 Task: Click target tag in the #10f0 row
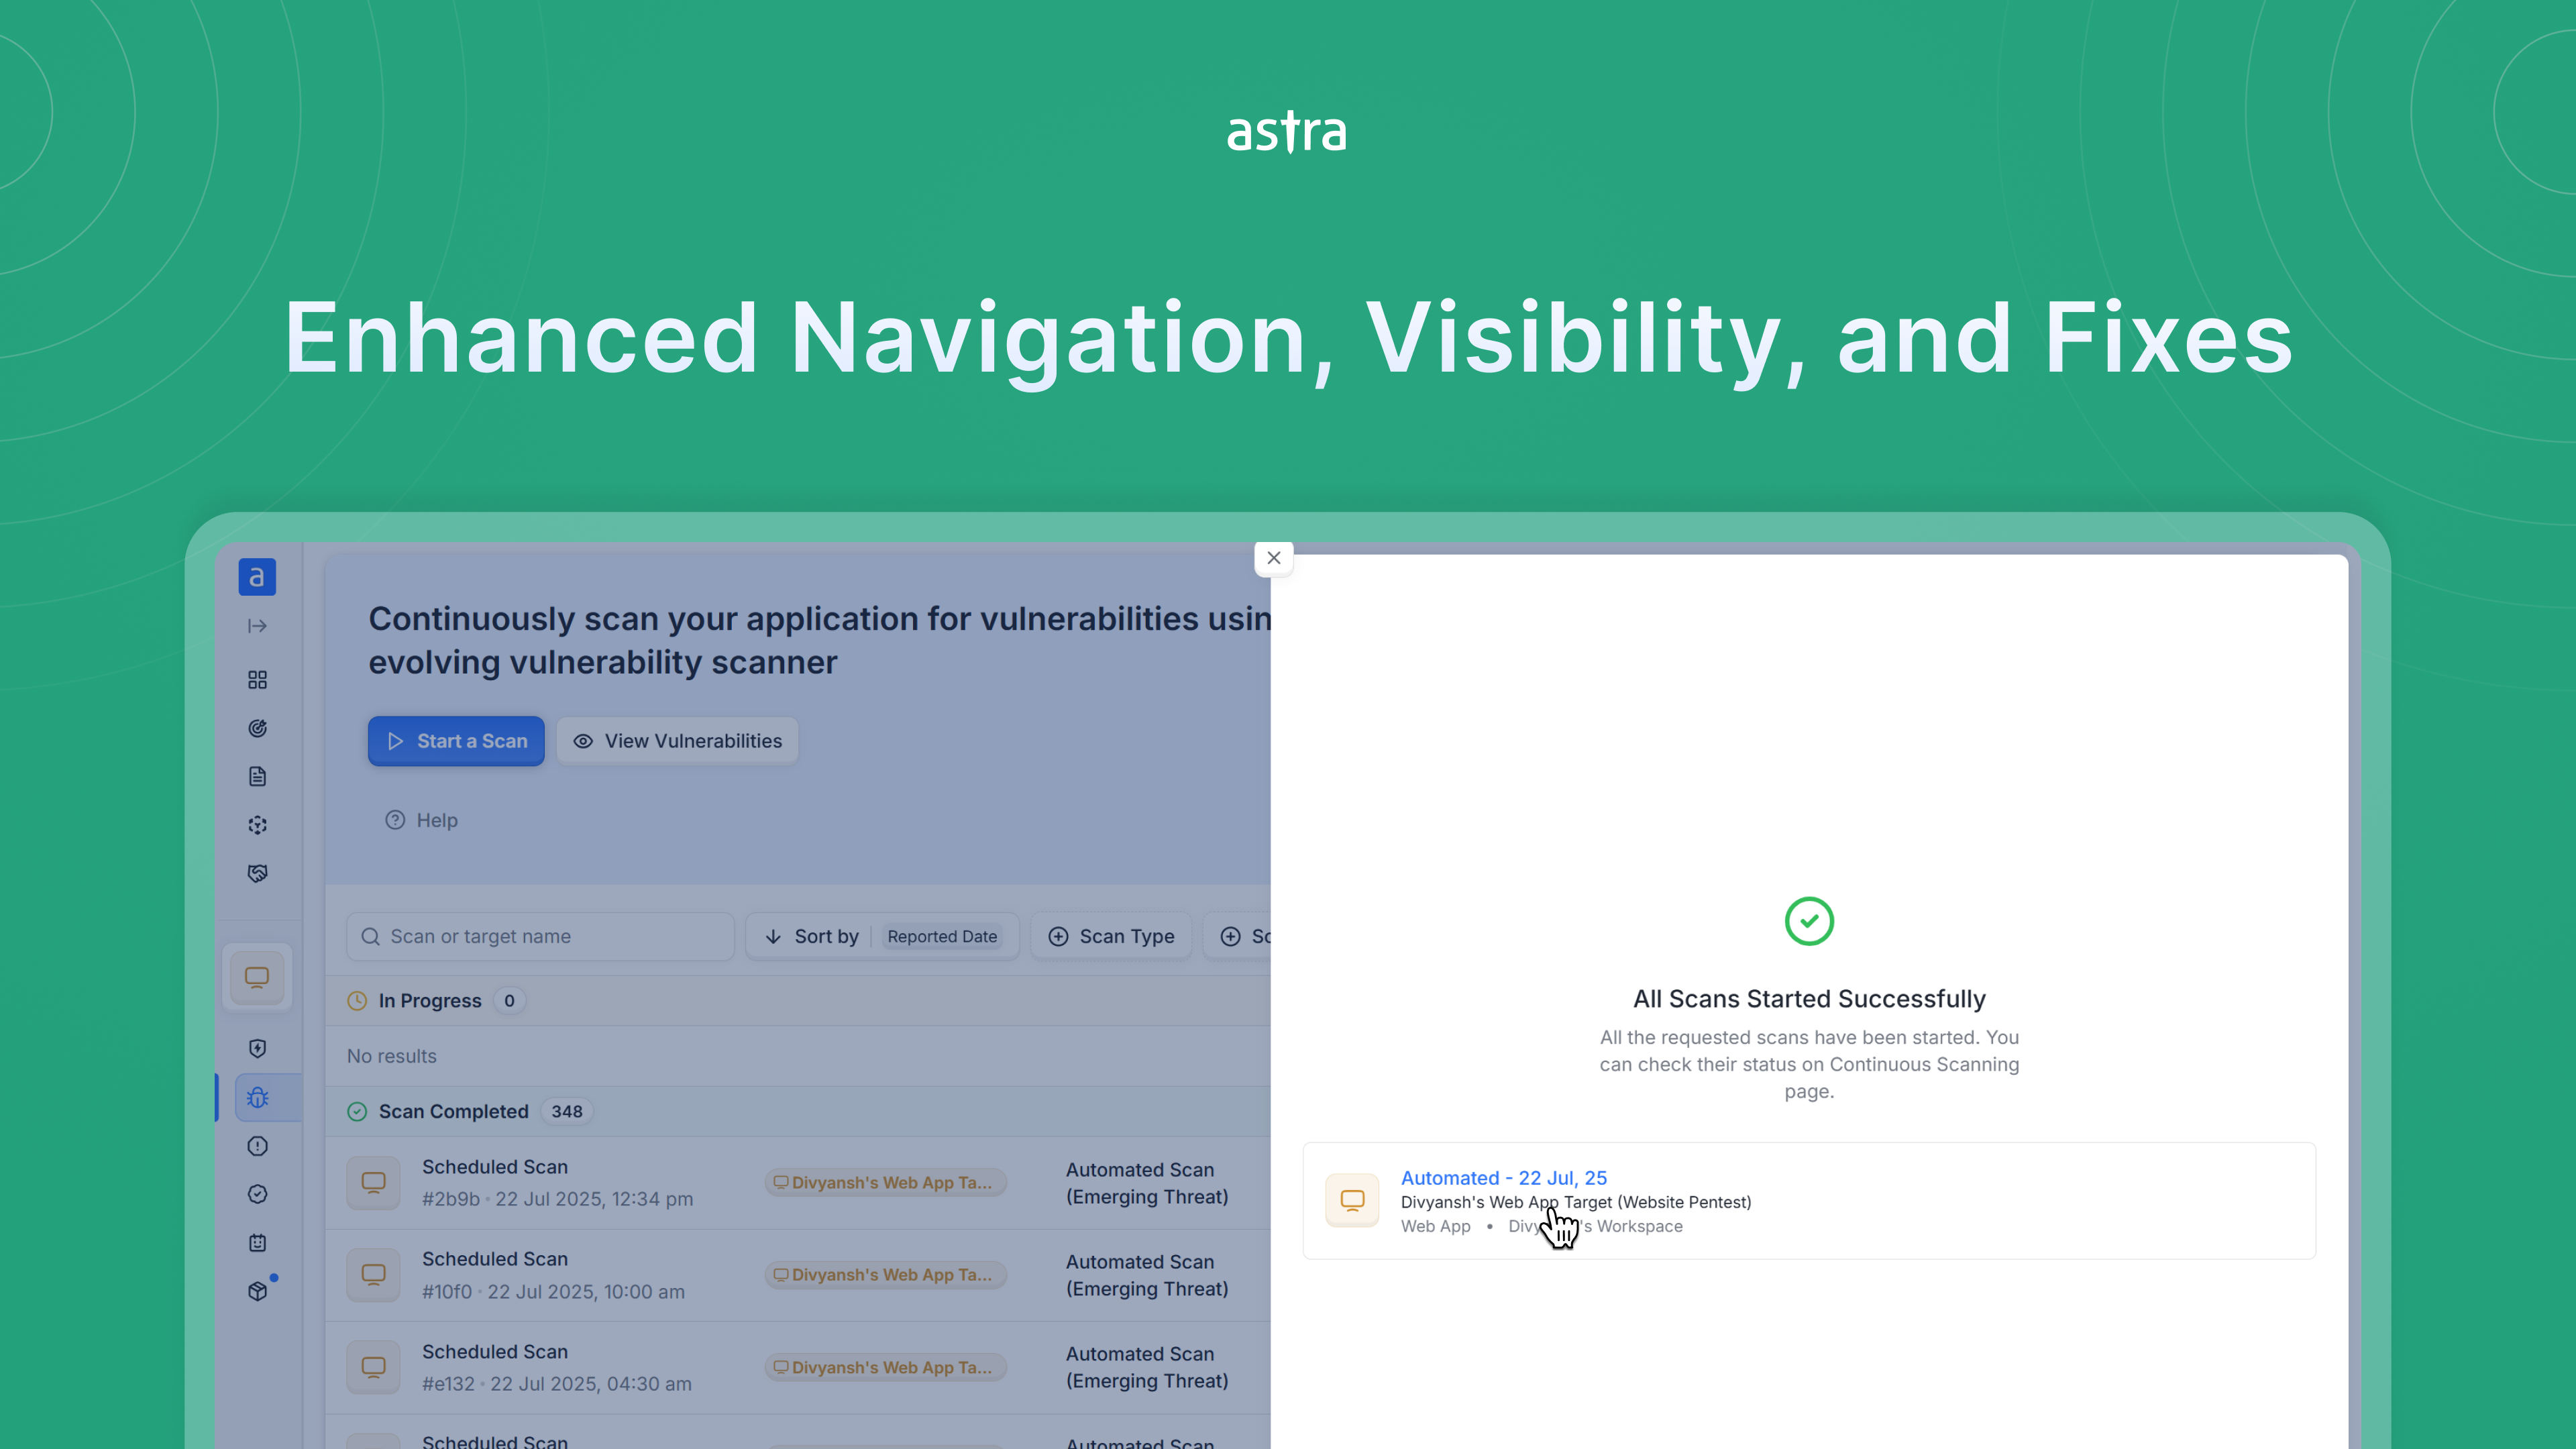click(885, 1275)
